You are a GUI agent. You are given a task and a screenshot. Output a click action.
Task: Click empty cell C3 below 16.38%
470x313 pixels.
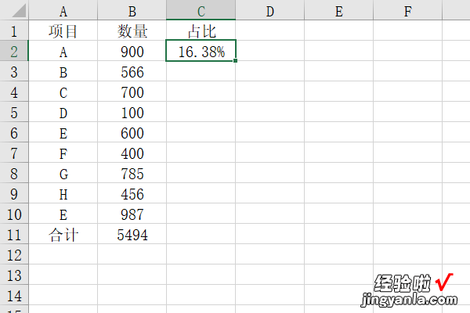point(201,71)
